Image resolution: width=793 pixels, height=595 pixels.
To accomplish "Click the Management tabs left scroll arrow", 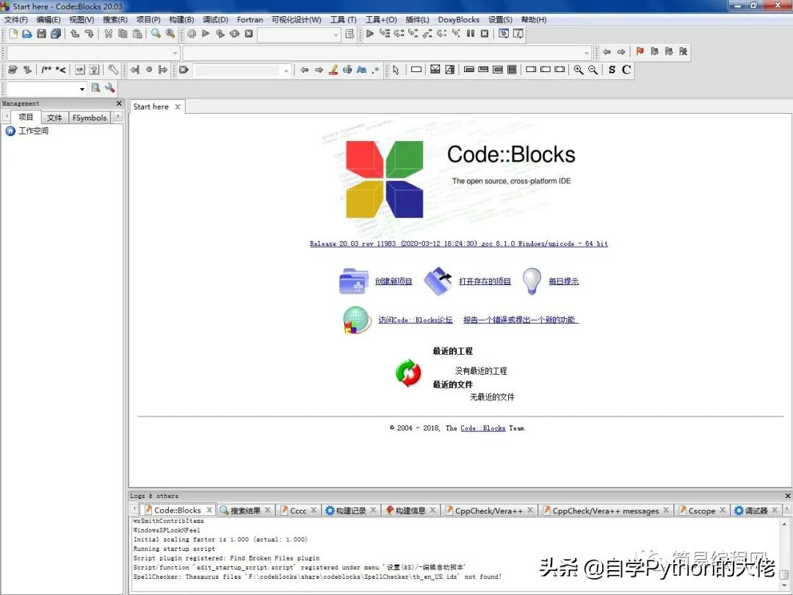I will 7,117.
